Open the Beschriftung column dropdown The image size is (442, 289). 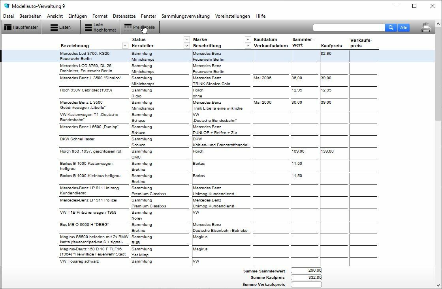tap(248, 46)
